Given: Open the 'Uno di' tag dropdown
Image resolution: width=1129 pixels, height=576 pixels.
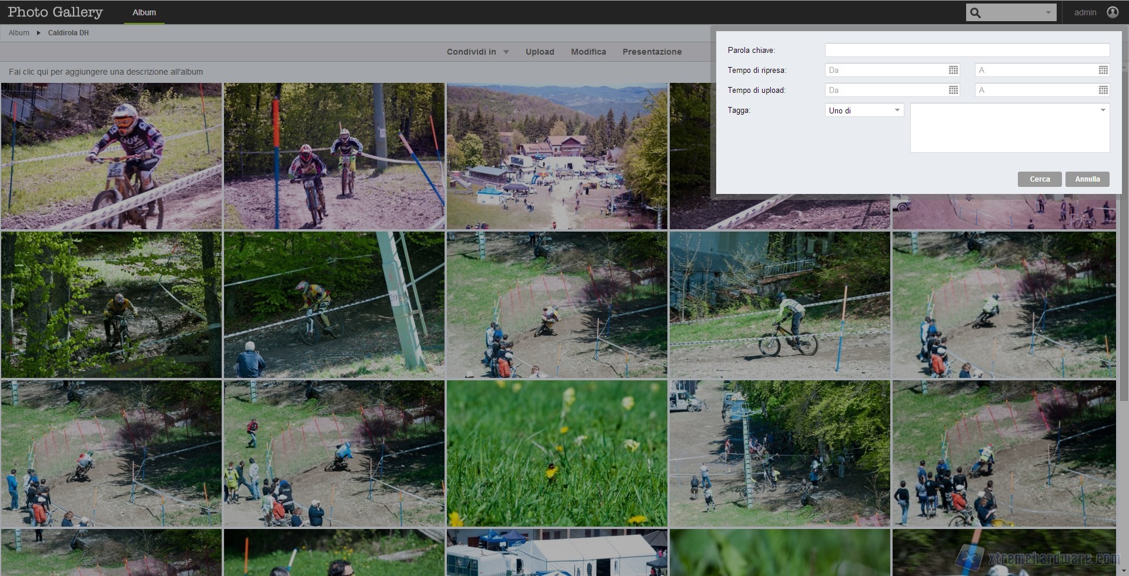Looking at the screenshot, I should [864, 110].
